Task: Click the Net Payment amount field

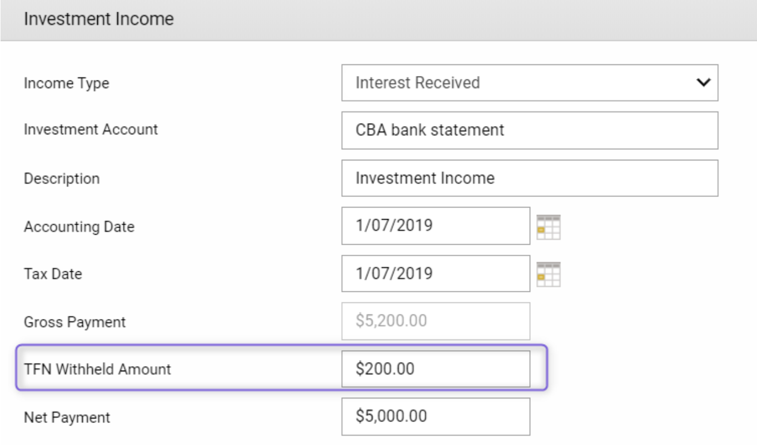Action: pyautogui.click(x=436, y=417)
